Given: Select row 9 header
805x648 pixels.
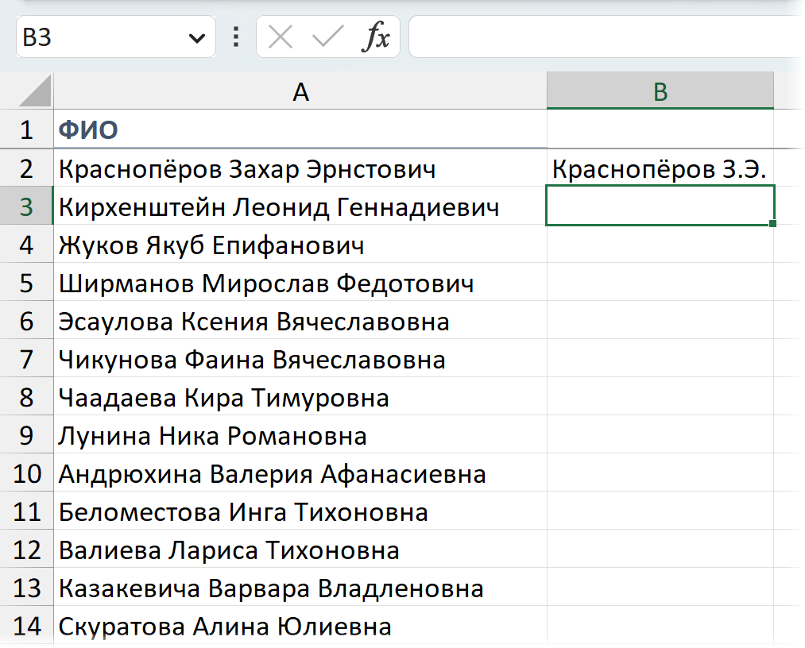Looking at the screenshot, I should coord(26,435).
